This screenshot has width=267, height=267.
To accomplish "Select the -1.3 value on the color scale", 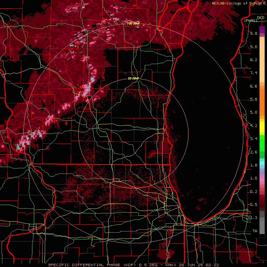I will click(253, 218).
